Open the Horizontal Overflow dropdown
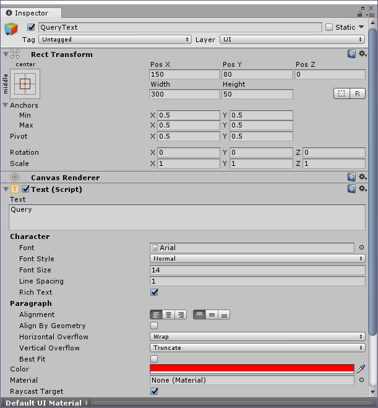The image size is (378, 408). point(257,336)
